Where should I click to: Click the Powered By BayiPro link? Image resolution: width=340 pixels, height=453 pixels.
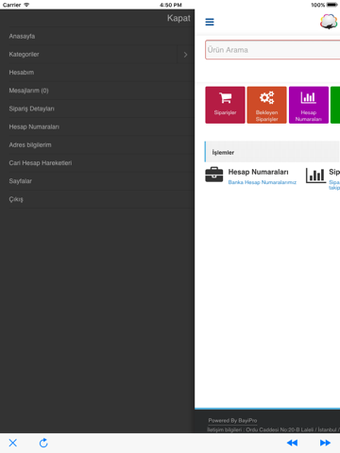pos(232,421)
